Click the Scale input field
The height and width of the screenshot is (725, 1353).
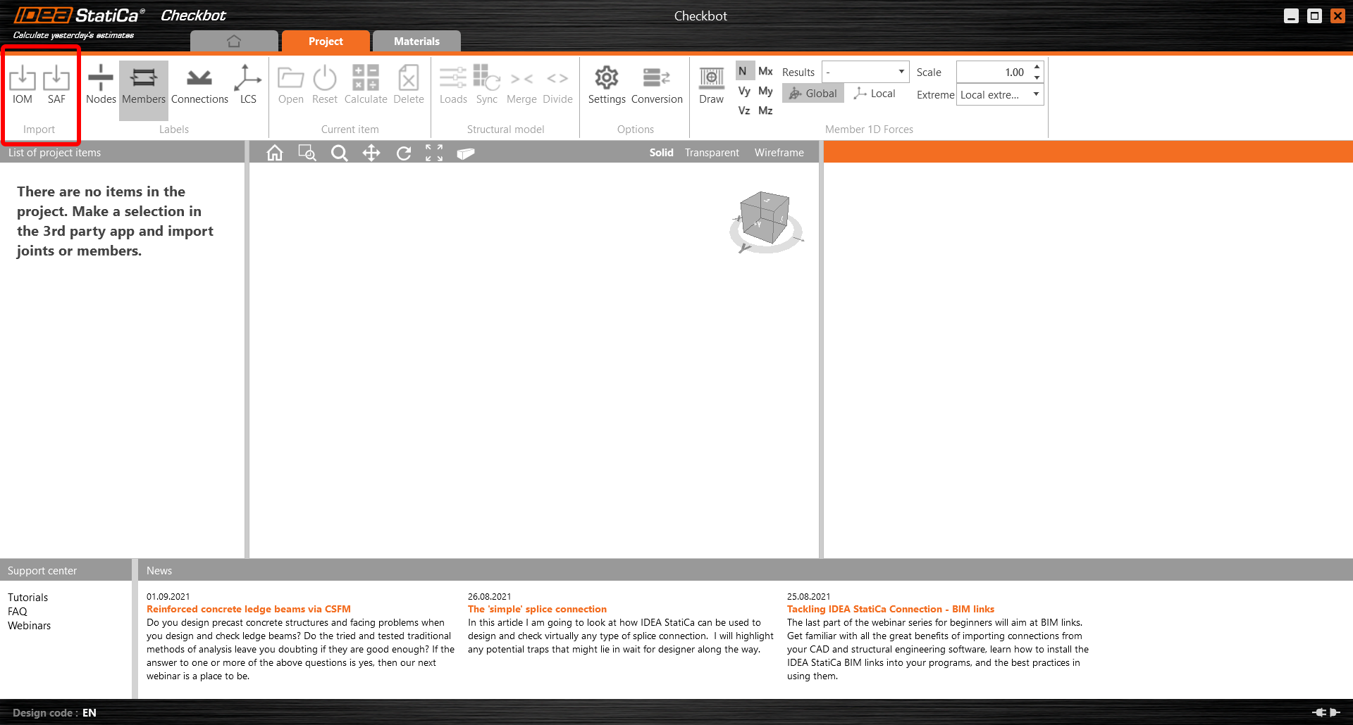993,72
